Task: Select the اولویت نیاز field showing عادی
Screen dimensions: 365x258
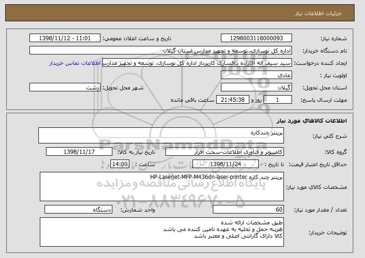Action: pyautogui.click(x=256, y=75)
